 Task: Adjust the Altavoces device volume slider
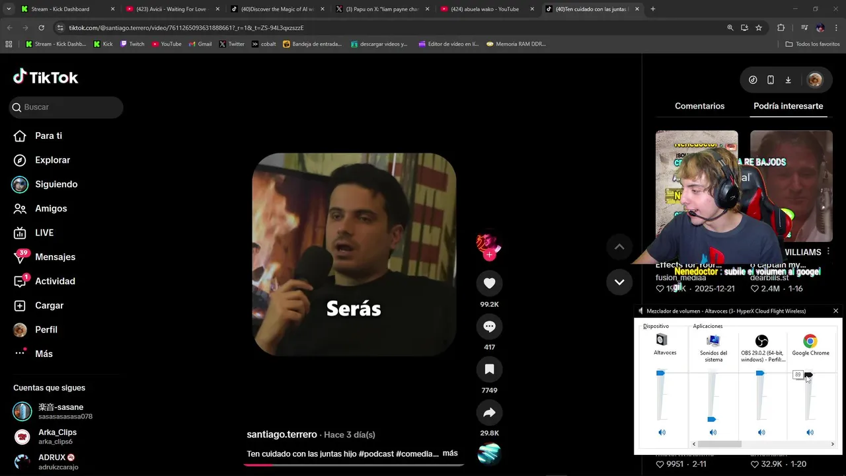coord(660,374)
